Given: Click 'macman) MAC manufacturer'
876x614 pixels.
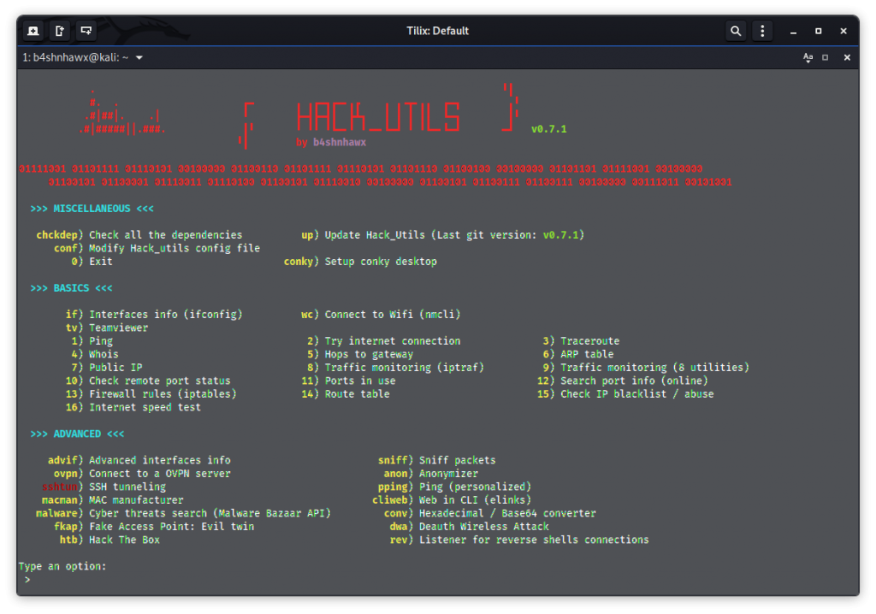Looking at the screenshot, I should [112, 500].
